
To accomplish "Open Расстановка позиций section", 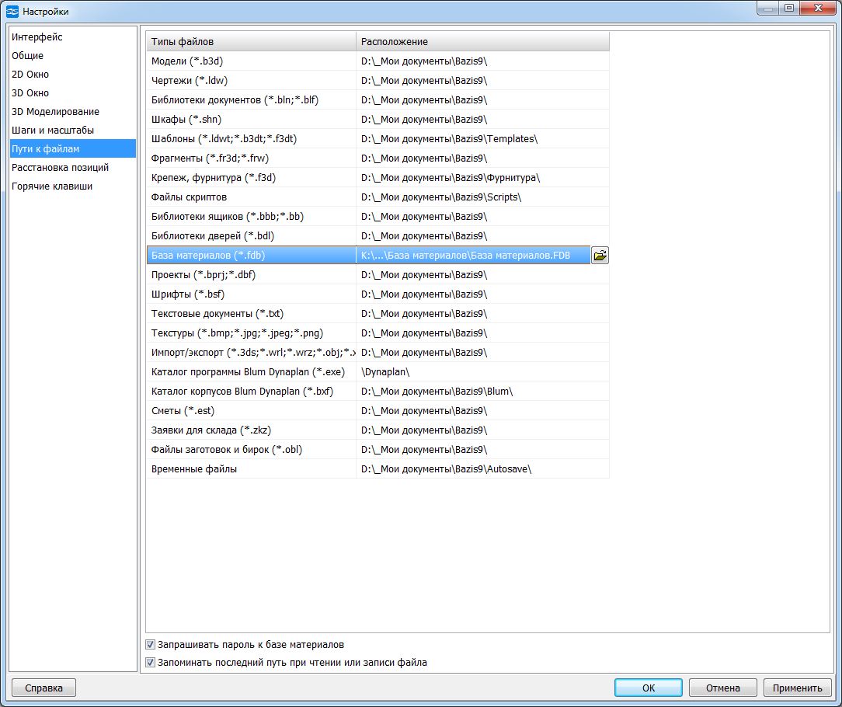I will pos(72,168).
